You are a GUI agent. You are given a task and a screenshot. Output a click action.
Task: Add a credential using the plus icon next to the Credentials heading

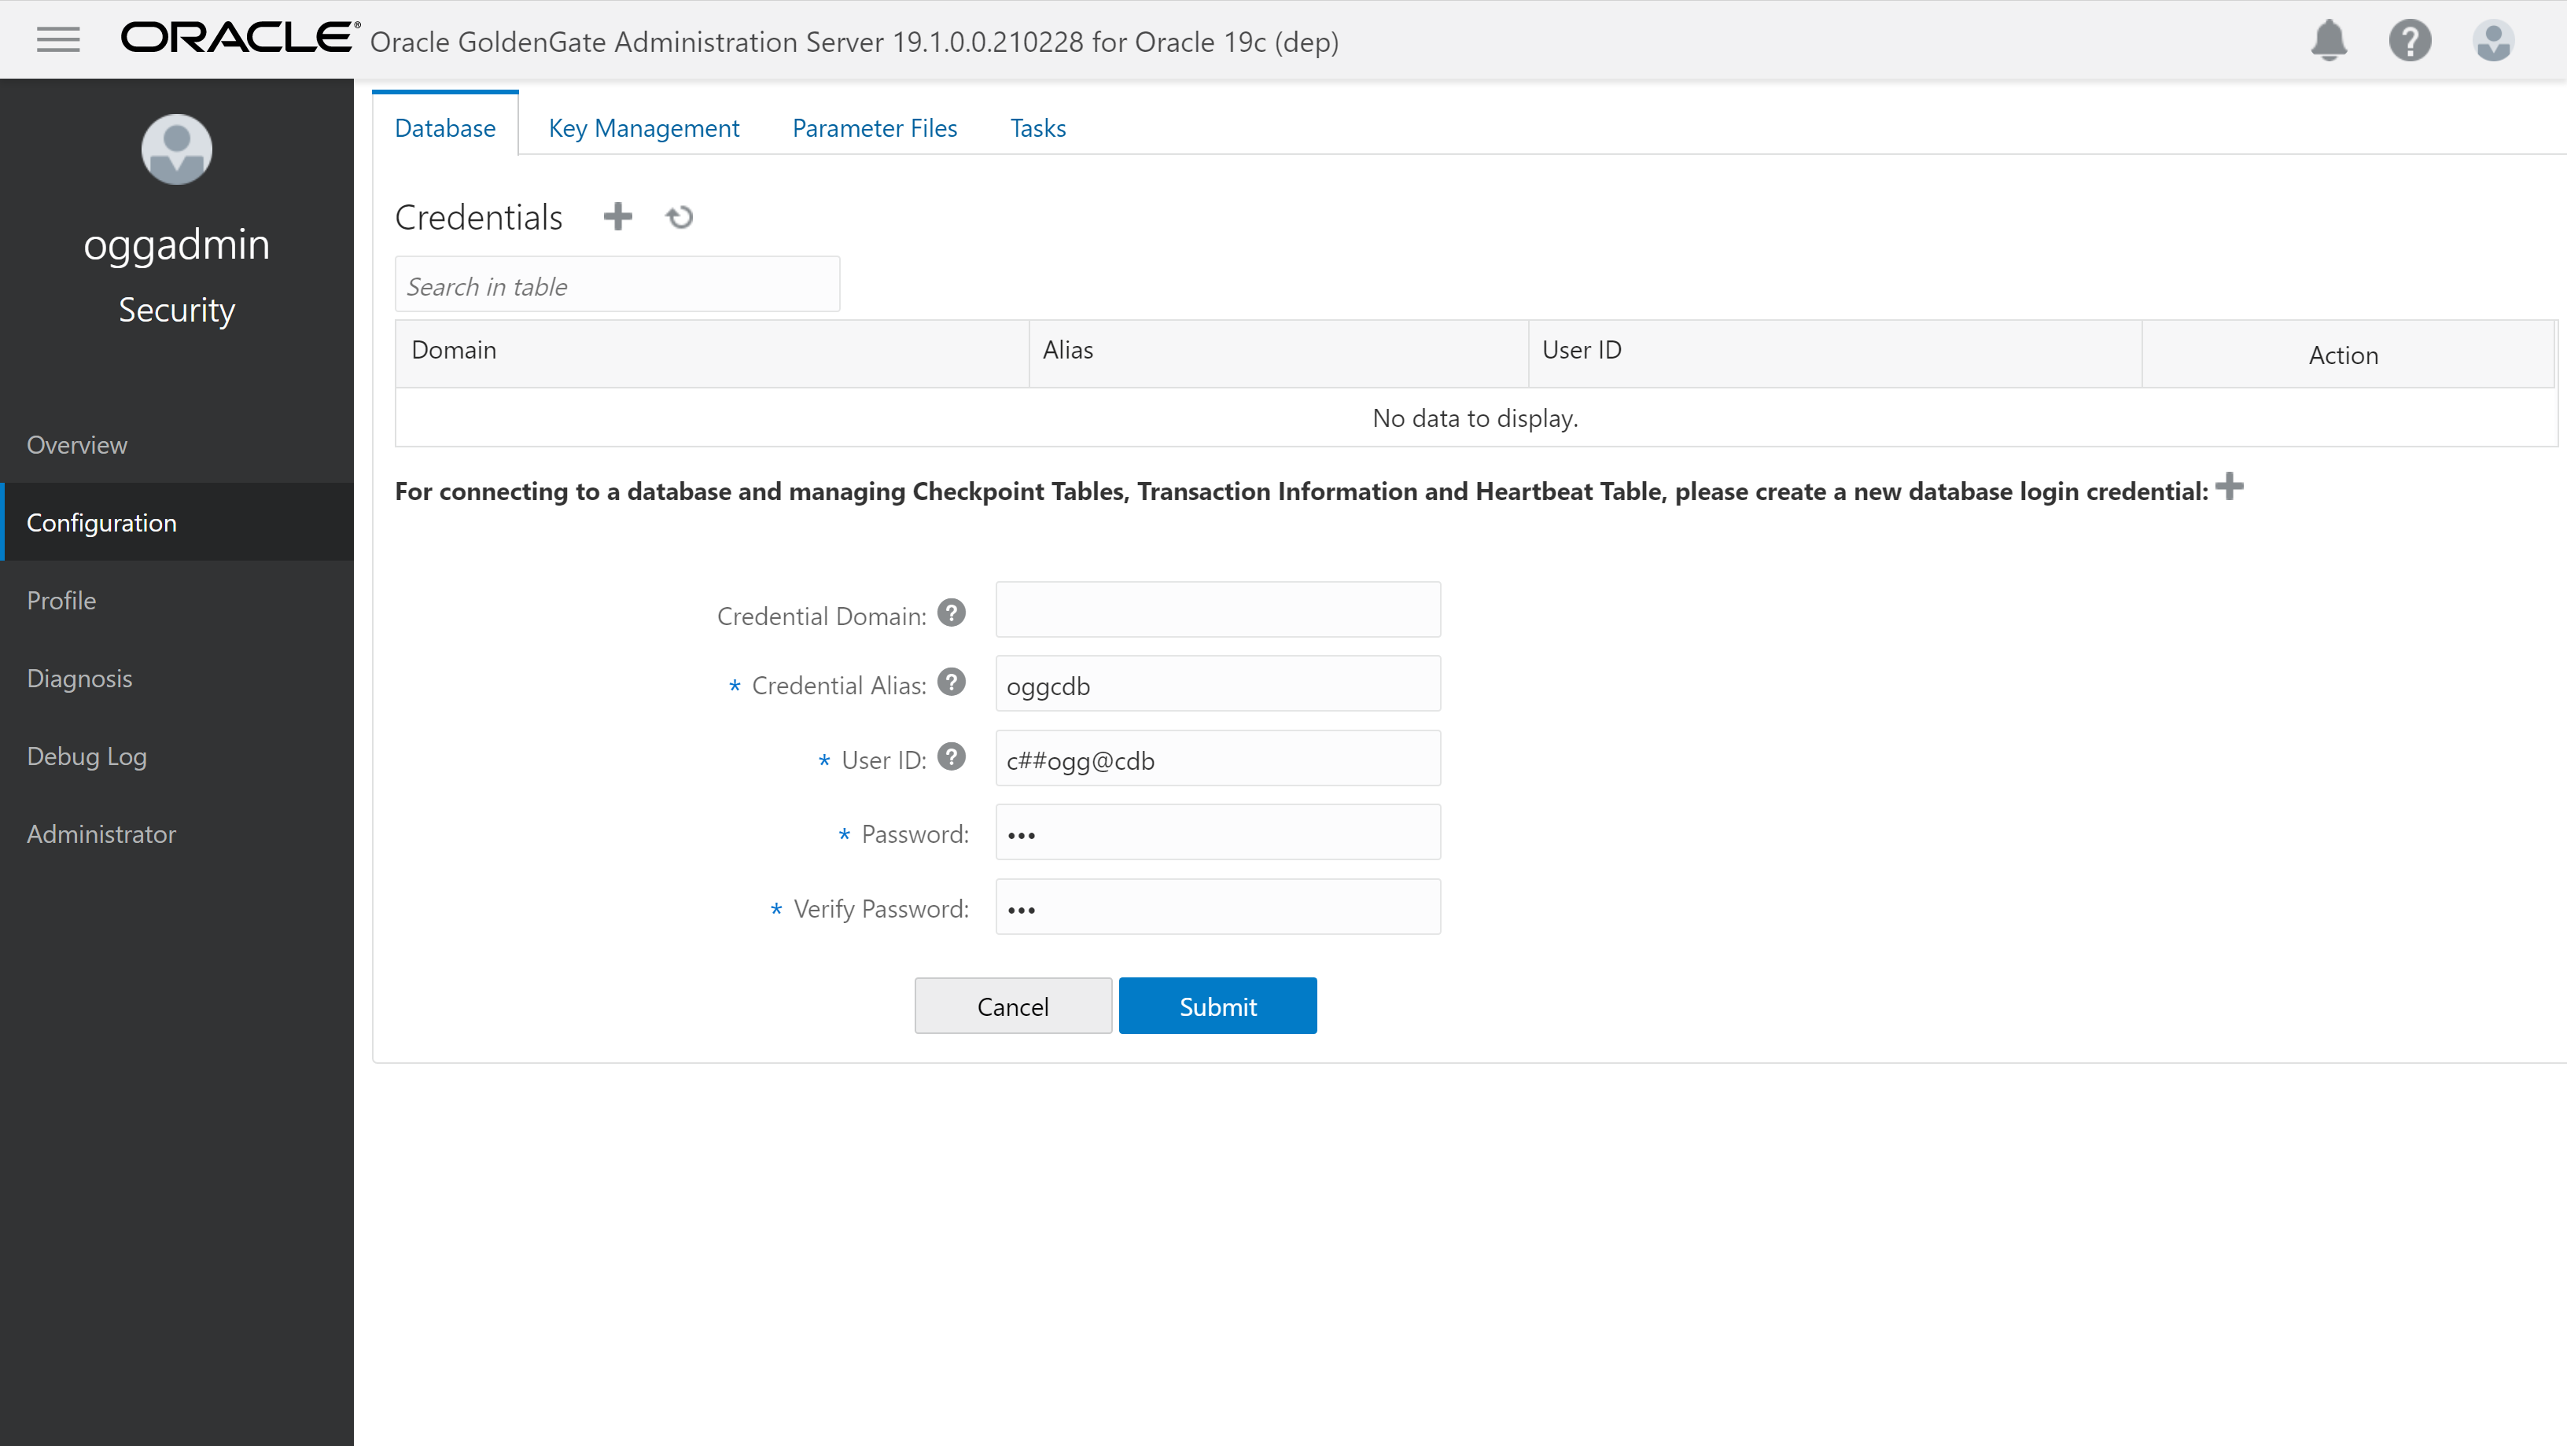pyautogui.click(x=618, y=216)
